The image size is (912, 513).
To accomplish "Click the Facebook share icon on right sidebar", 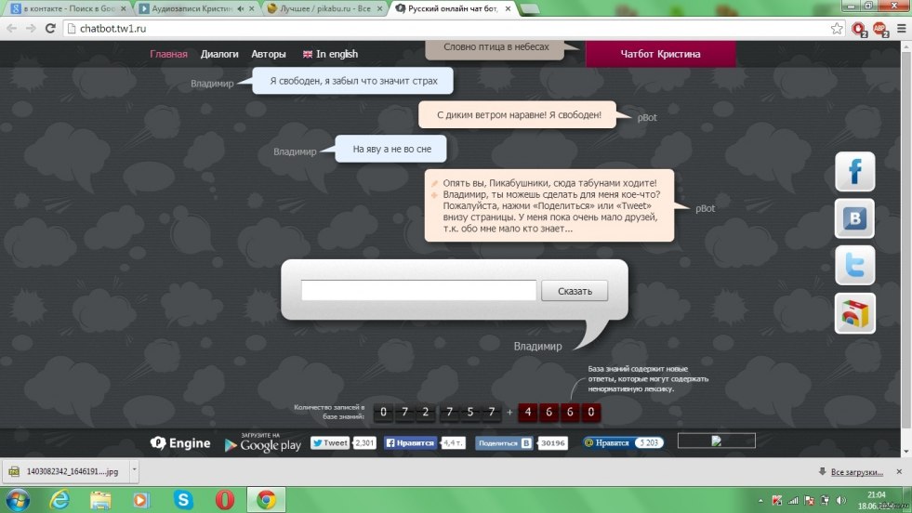I will 854,172.
